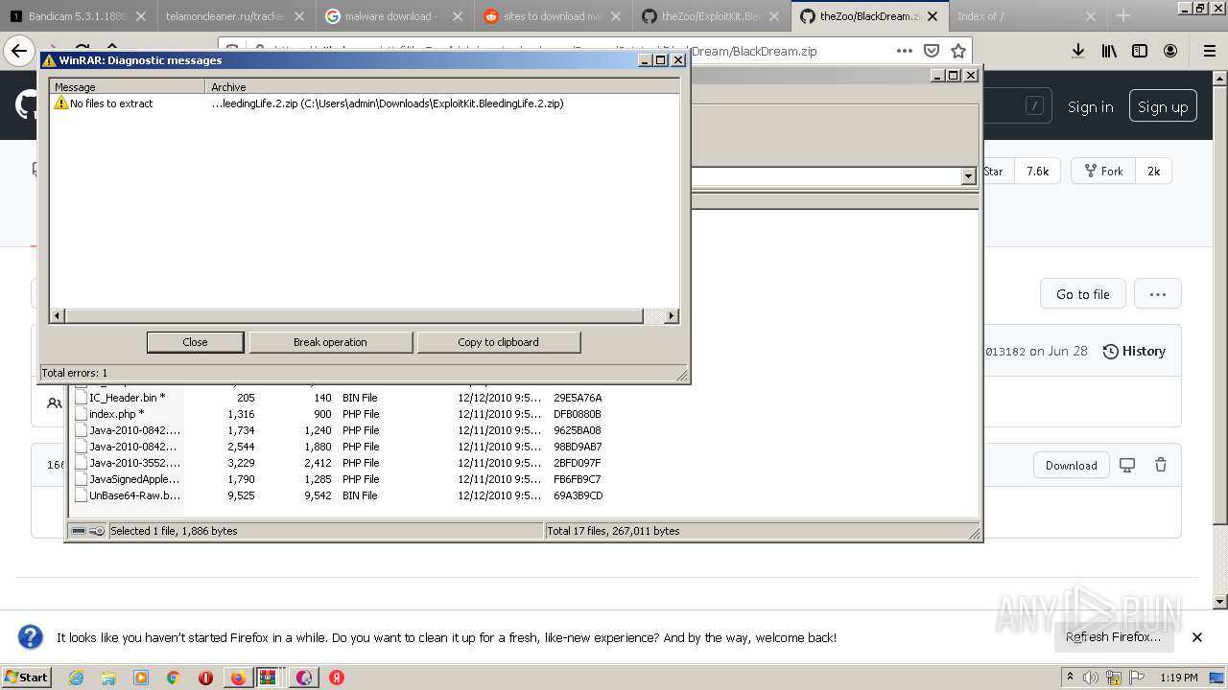Click WinRAR status bar key icon

click(97, 531)
